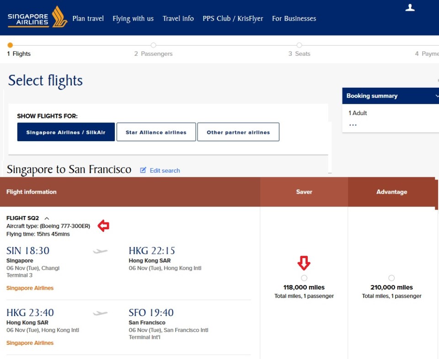The image size is (439, 359).
Task: Open the user profile icon
Action: pyautogui.click(x=410, y=8)
